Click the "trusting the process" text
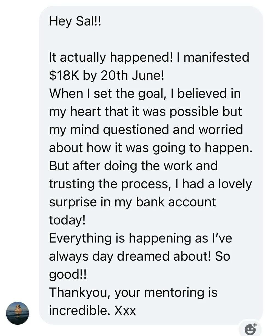274x336 pixels. [109, 184]
